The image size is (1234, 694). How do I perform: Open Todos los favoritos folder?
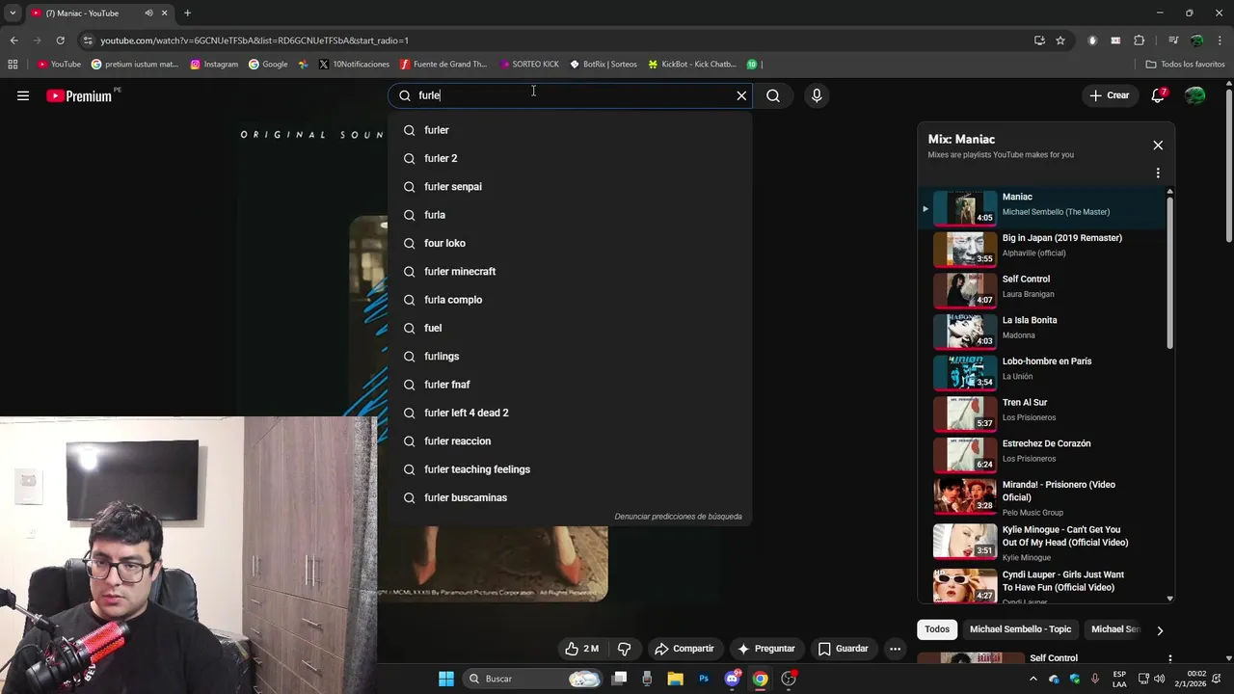[x=1185, y=65]
